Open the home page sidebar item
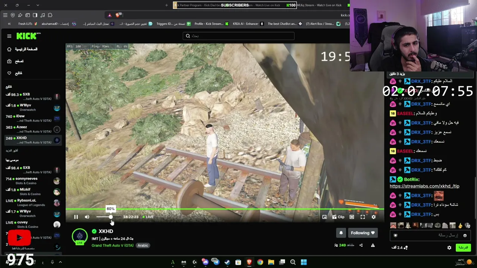477x268 pixels. 22,49
